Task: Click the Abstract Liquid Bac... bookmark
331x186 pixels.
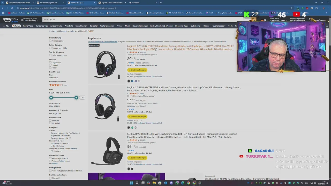Action: click(x=135, y=13)
